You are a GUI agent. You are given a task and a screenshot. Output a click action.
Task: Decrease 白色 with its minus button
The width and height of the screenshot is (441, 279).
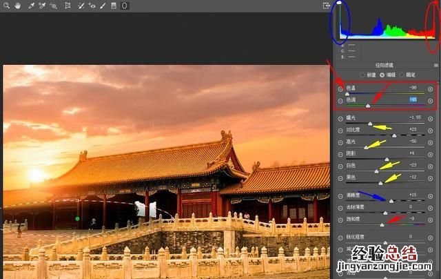click(340, 166)
